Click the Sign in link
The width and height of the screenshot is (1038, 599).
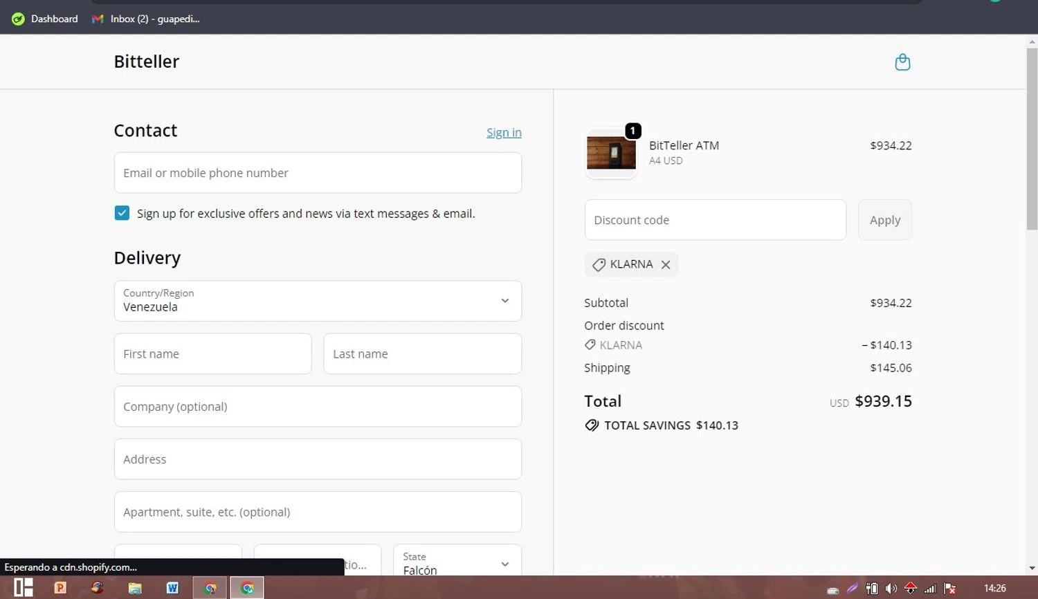504,133
